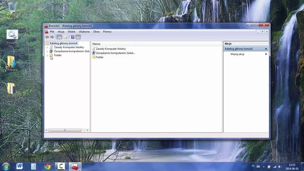
Task: Click the PL language indicator in the tray
Action: click(x=253, y=166)
